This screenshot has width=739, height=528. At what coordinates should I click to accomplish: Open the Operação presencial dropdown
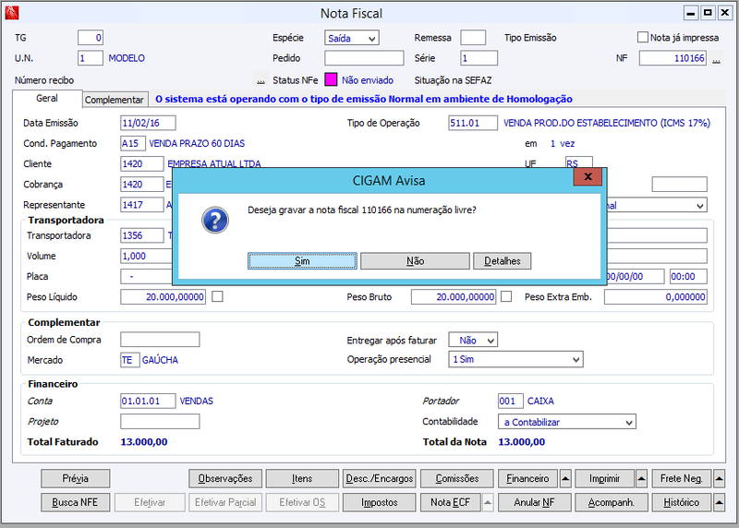tap(515, 359)
